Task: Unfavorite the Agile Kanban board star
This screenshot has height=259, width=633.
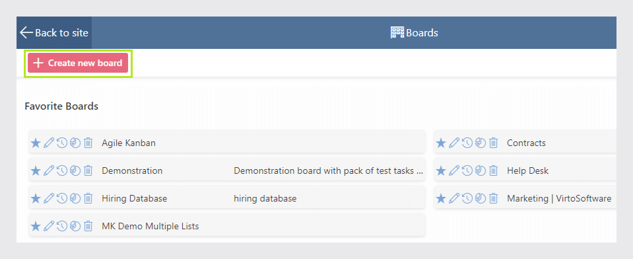Action: pyautogui.click(x=36, y=143)
